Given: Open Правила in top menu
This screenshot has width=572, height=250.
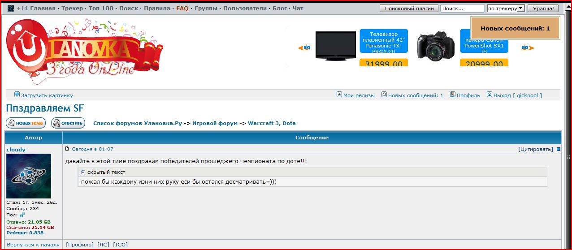Looking at the screenshot, I should pyautogui.click(x=157, y=9).
